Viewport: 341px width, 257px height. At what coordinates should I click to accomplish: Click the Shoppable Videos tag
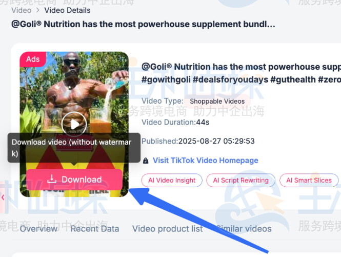[x=217, y=101]
